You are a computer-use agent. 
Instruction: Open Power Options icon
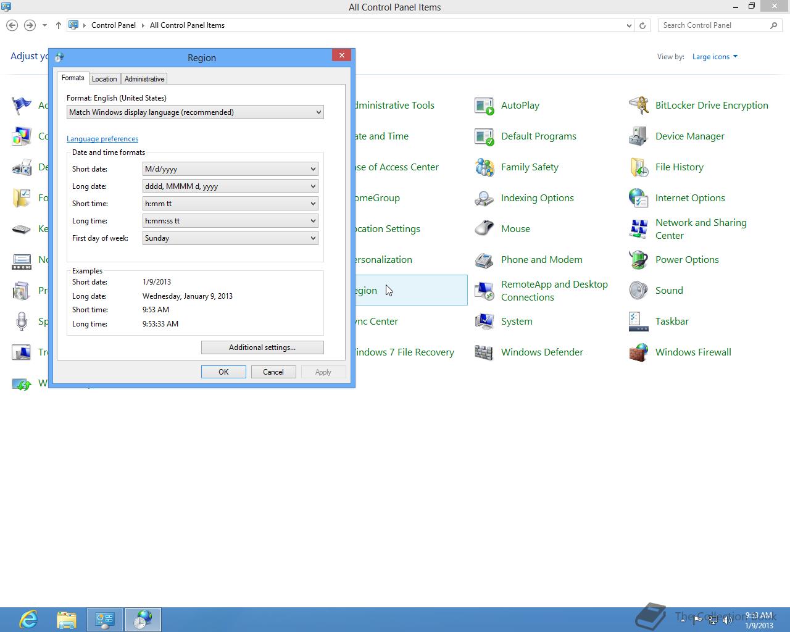[638, 260]
